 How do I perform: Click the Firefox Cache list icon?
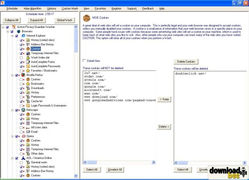click(x=28, y=101)
